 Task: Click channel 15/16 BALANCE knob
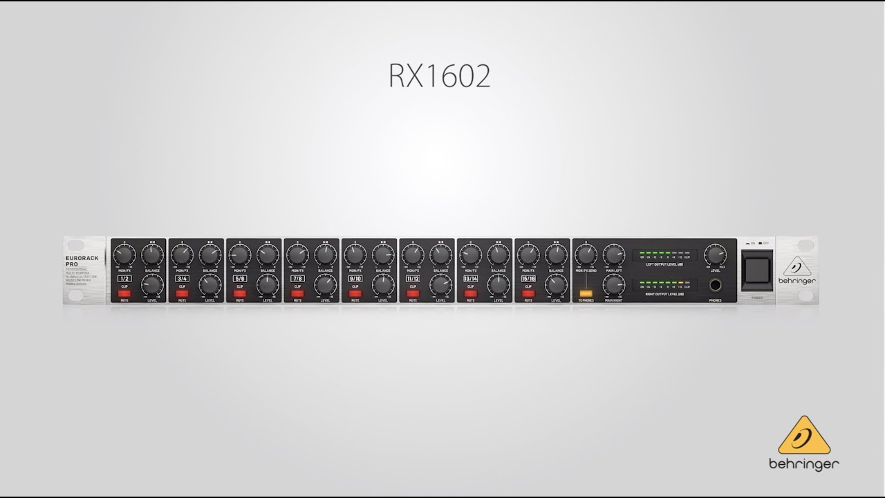[556, 255]
